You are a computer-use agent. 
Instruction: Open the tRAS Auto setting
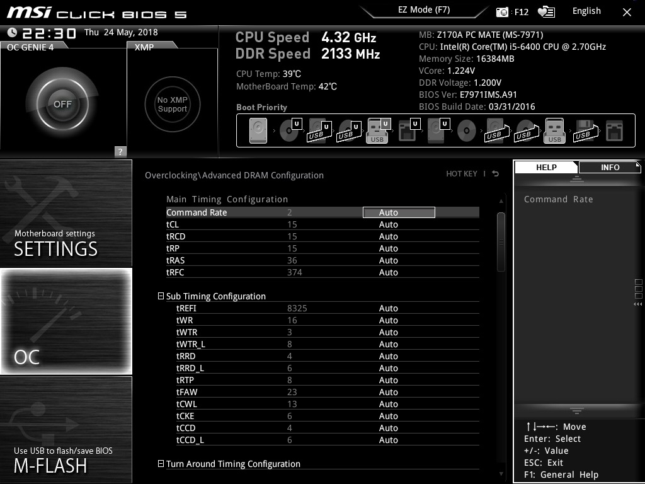(388, 260)
